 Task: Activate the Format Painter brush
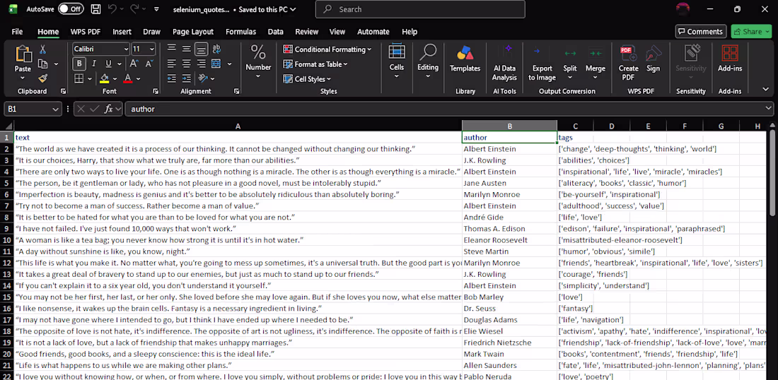click(x=42, y=78)
